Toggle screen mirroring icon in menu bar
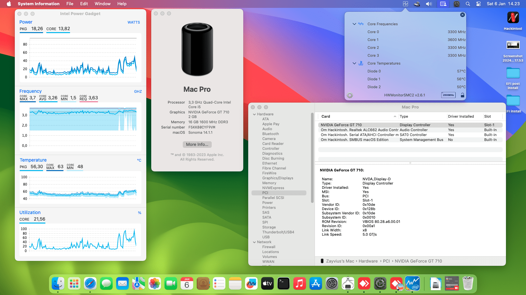 [443, 4]
